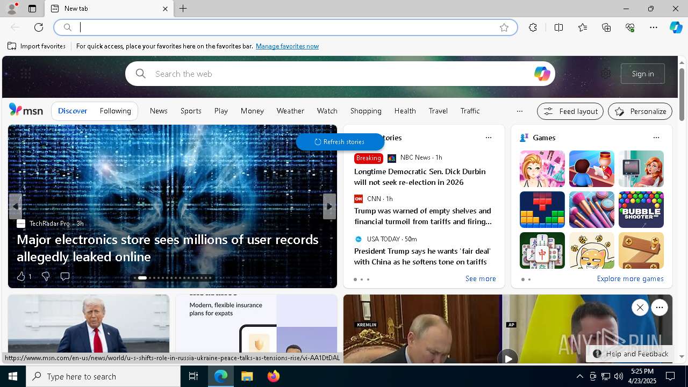Image resolution: width=688 pixels, height=387 pixels.
Task: Switch to the Discover tab
Action: [x=73, y=111]
